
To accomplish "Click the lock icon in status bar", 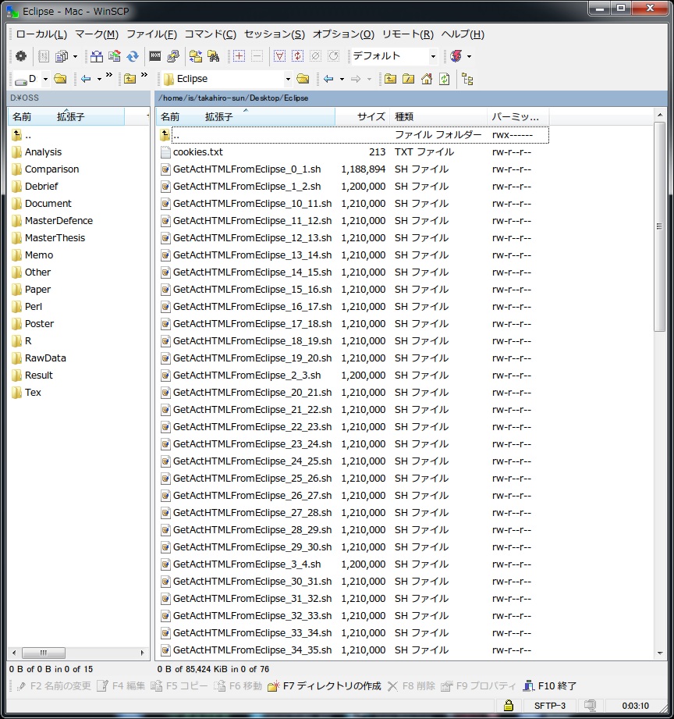I will click(508, 705).
